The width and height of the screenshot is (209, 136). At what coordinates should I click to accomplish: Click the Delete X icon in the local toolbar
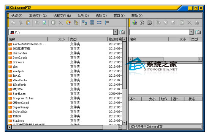[61, 23]
